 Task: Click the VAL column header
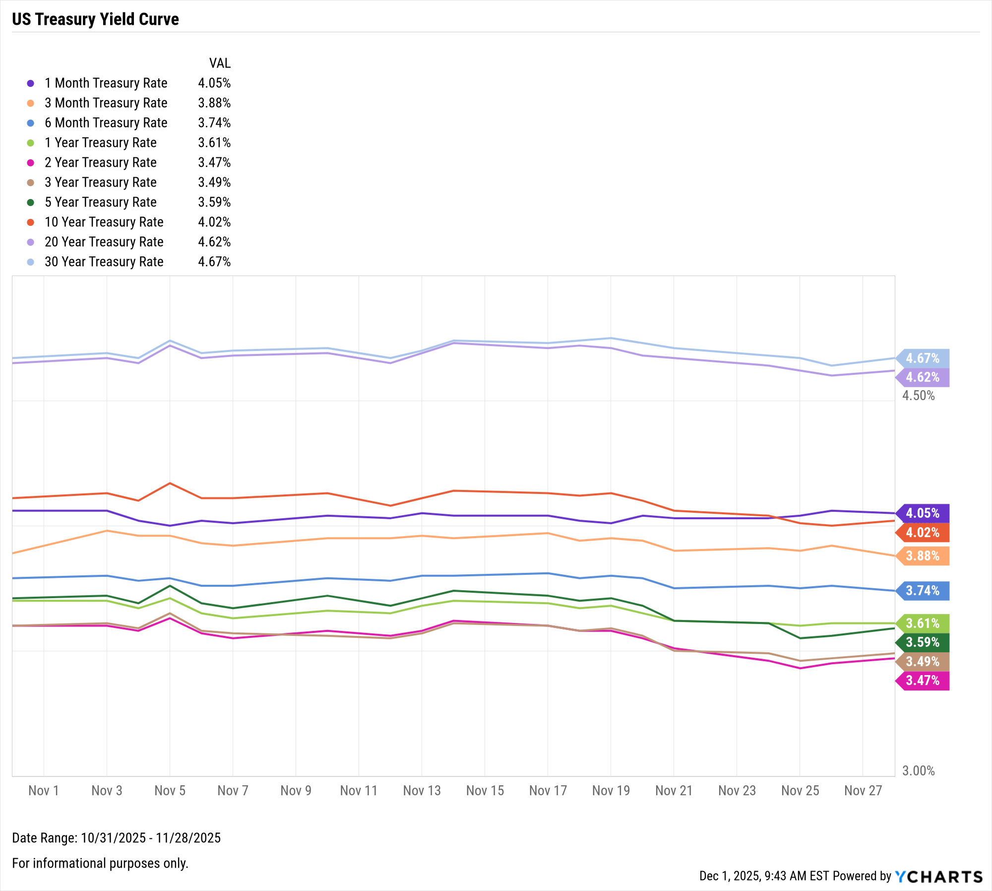[220, 63]
